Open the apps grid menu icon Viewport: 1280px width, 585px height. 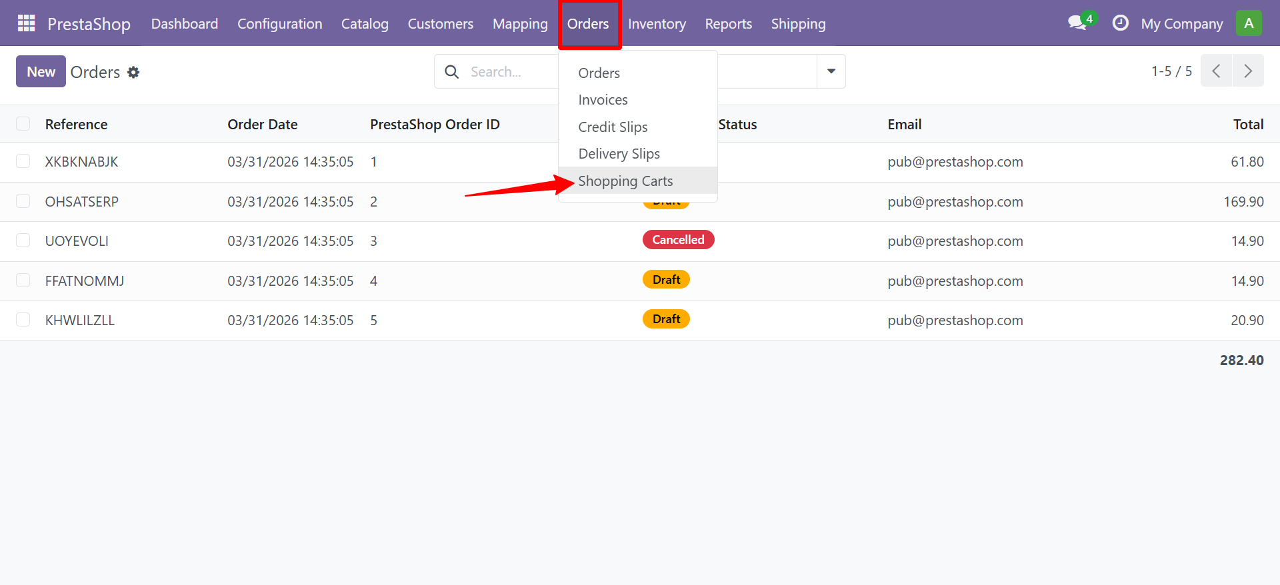[26, 23]
